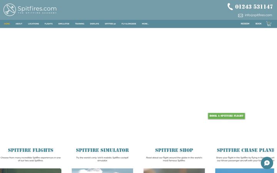The width and height of the screenshot is (277, 173).
Task: Open the Spitfire Simulator thumbnail image
Action: (x=102, y=171)
